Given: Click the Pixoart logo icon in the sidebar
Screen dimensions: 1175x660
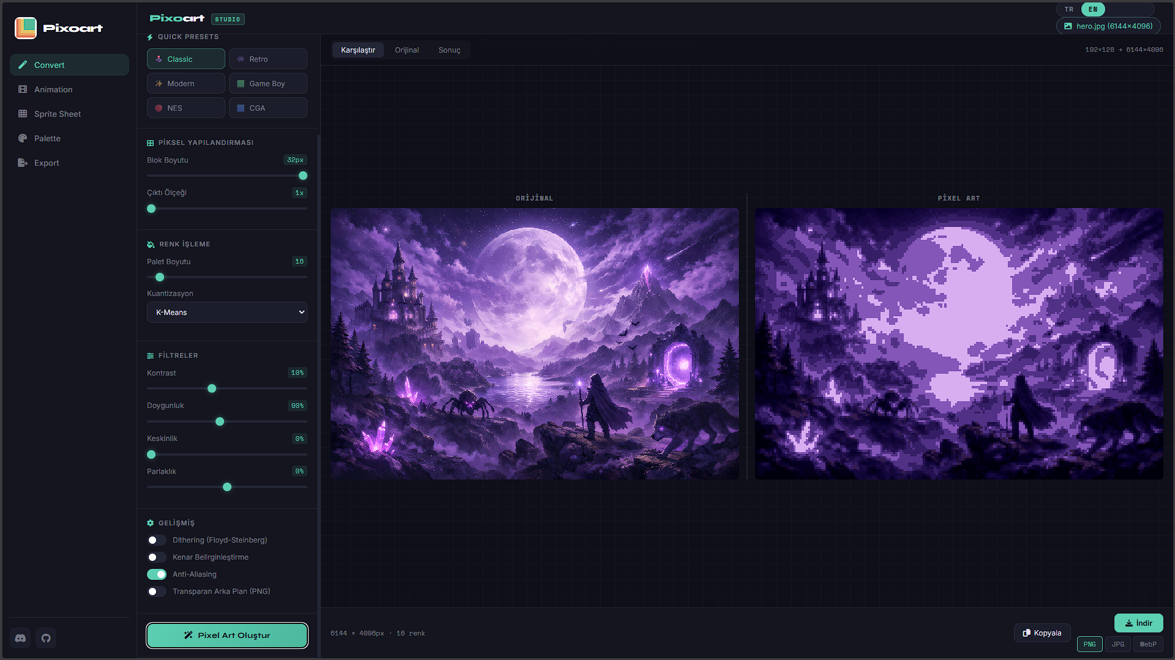Looking at the screenshot, I should point(26,28).
